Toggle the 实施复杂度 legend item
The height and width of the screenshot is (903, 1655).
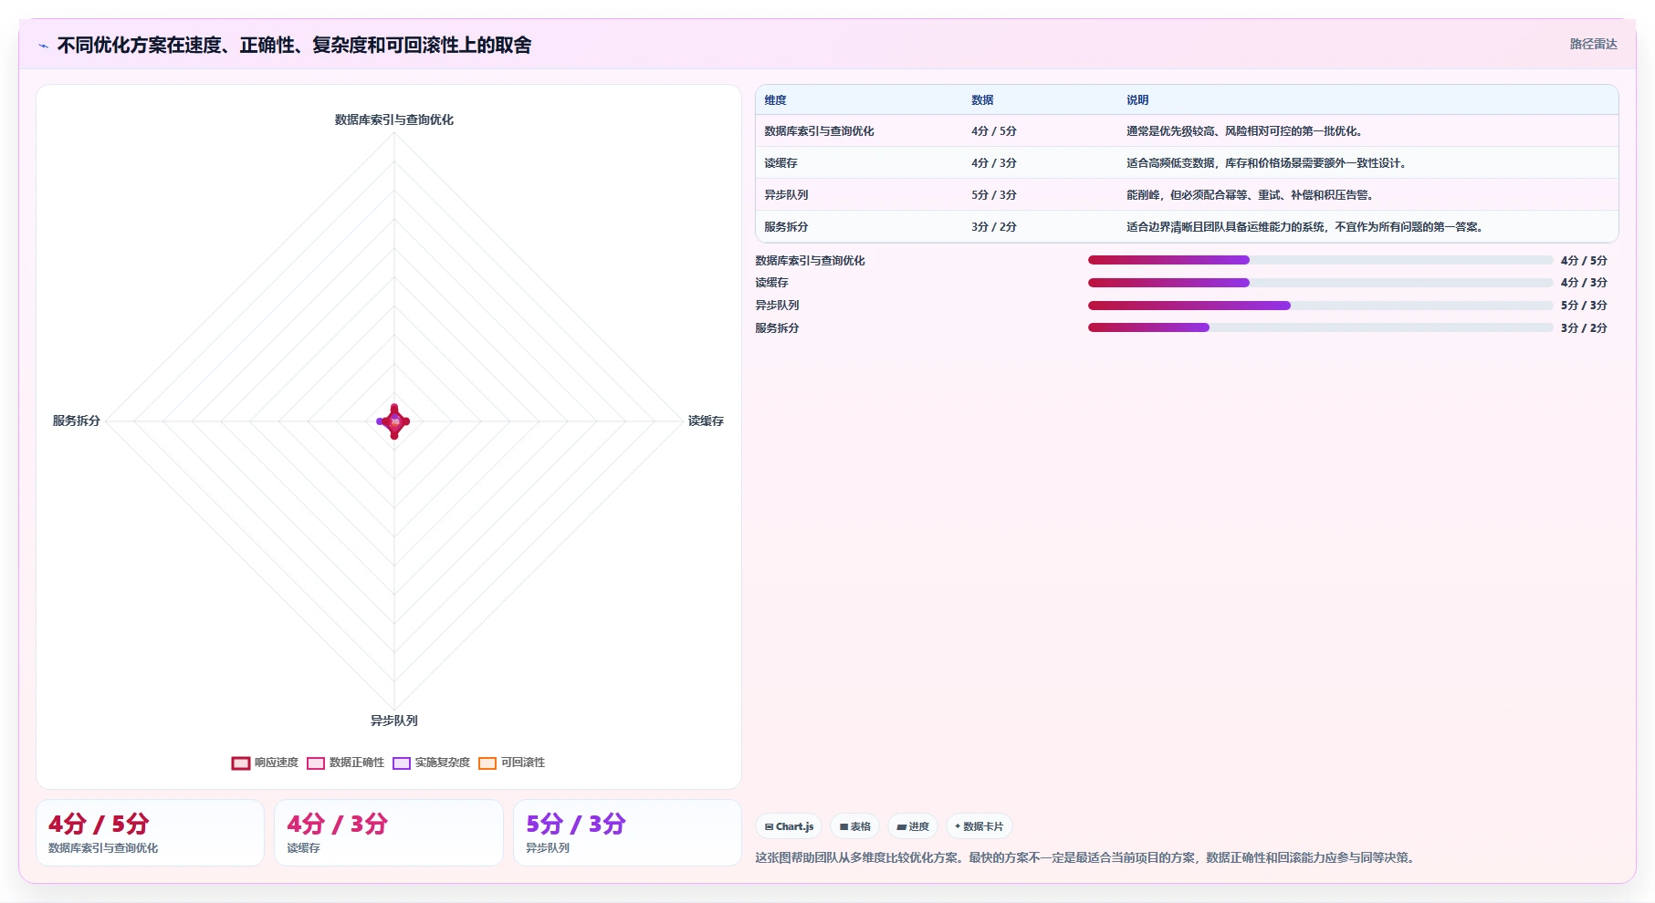[431, 763]
